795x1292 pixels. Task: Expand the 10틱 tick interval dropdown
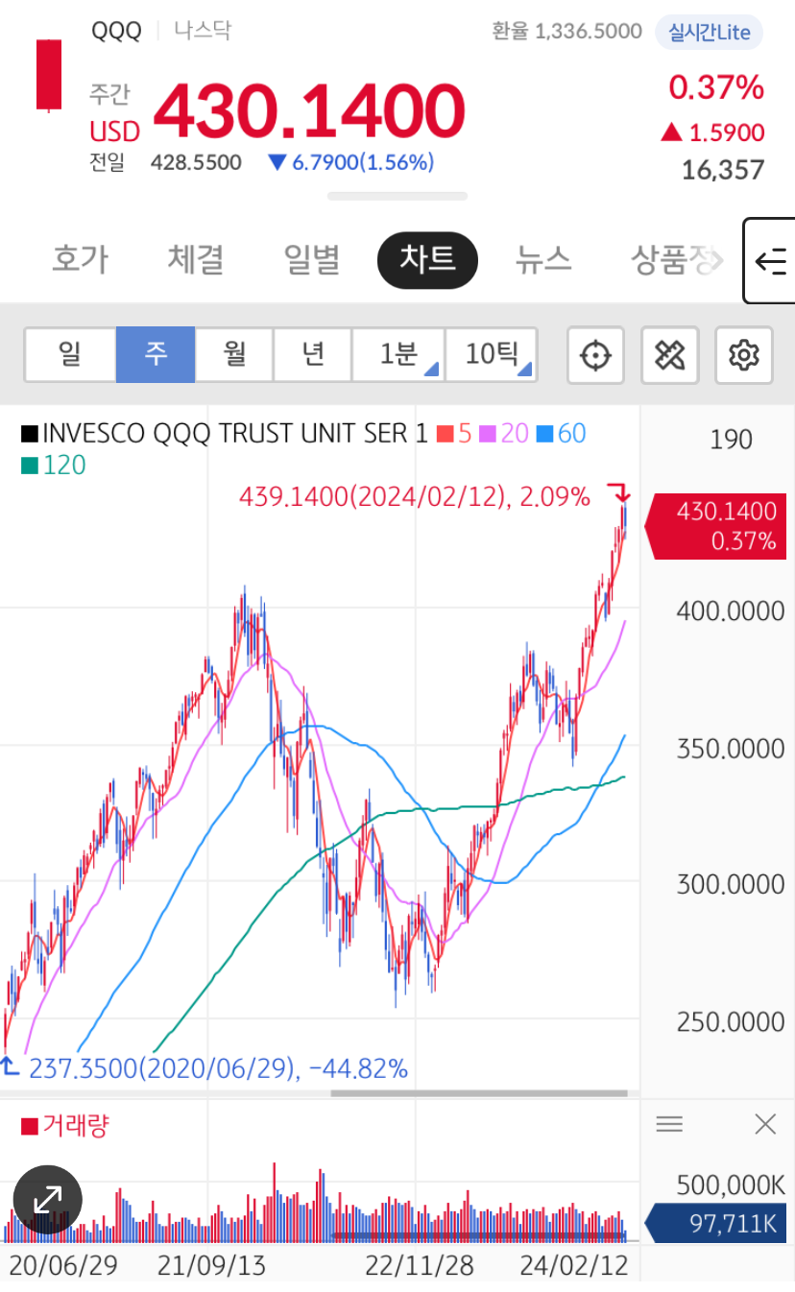tap(491, 355)
